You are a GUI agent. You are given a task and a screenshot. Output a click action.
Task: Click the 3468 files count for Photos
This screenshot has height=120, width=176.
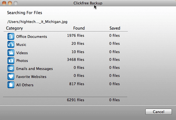click(x=75, y=59)
